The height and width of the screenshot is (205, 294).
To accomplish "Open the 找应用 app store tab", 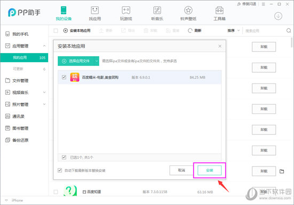I will point(95,13).
